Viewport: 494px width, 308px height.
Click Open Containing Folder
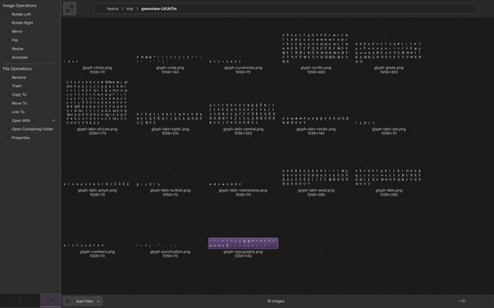pyautogui.click(x=32, y=129)
